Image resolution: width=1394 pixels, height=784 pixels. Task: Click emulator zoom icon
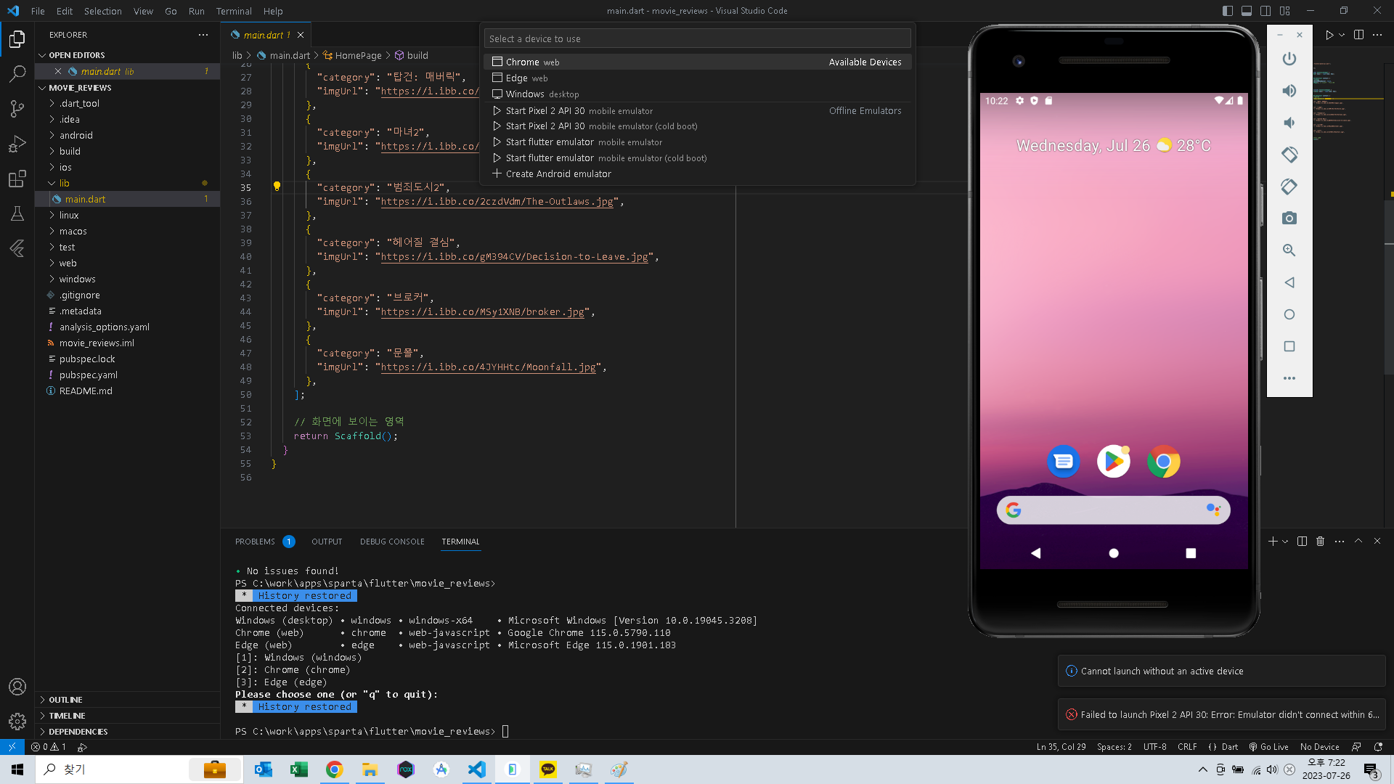[1289, 250]
